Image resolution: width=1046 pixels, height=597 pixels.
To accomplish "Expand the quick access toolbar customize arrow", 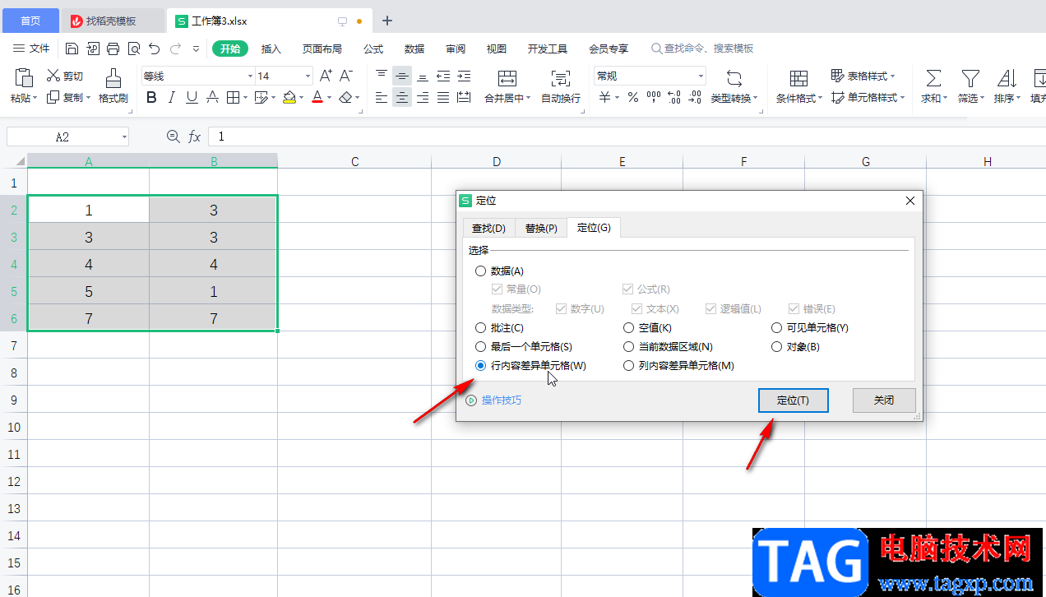I will click(x=196, y=49).
